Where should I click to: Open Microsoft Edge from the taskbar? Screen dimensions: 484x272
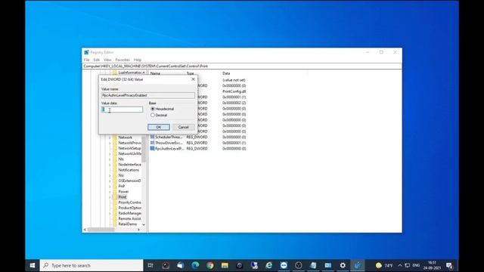[195, 265]
